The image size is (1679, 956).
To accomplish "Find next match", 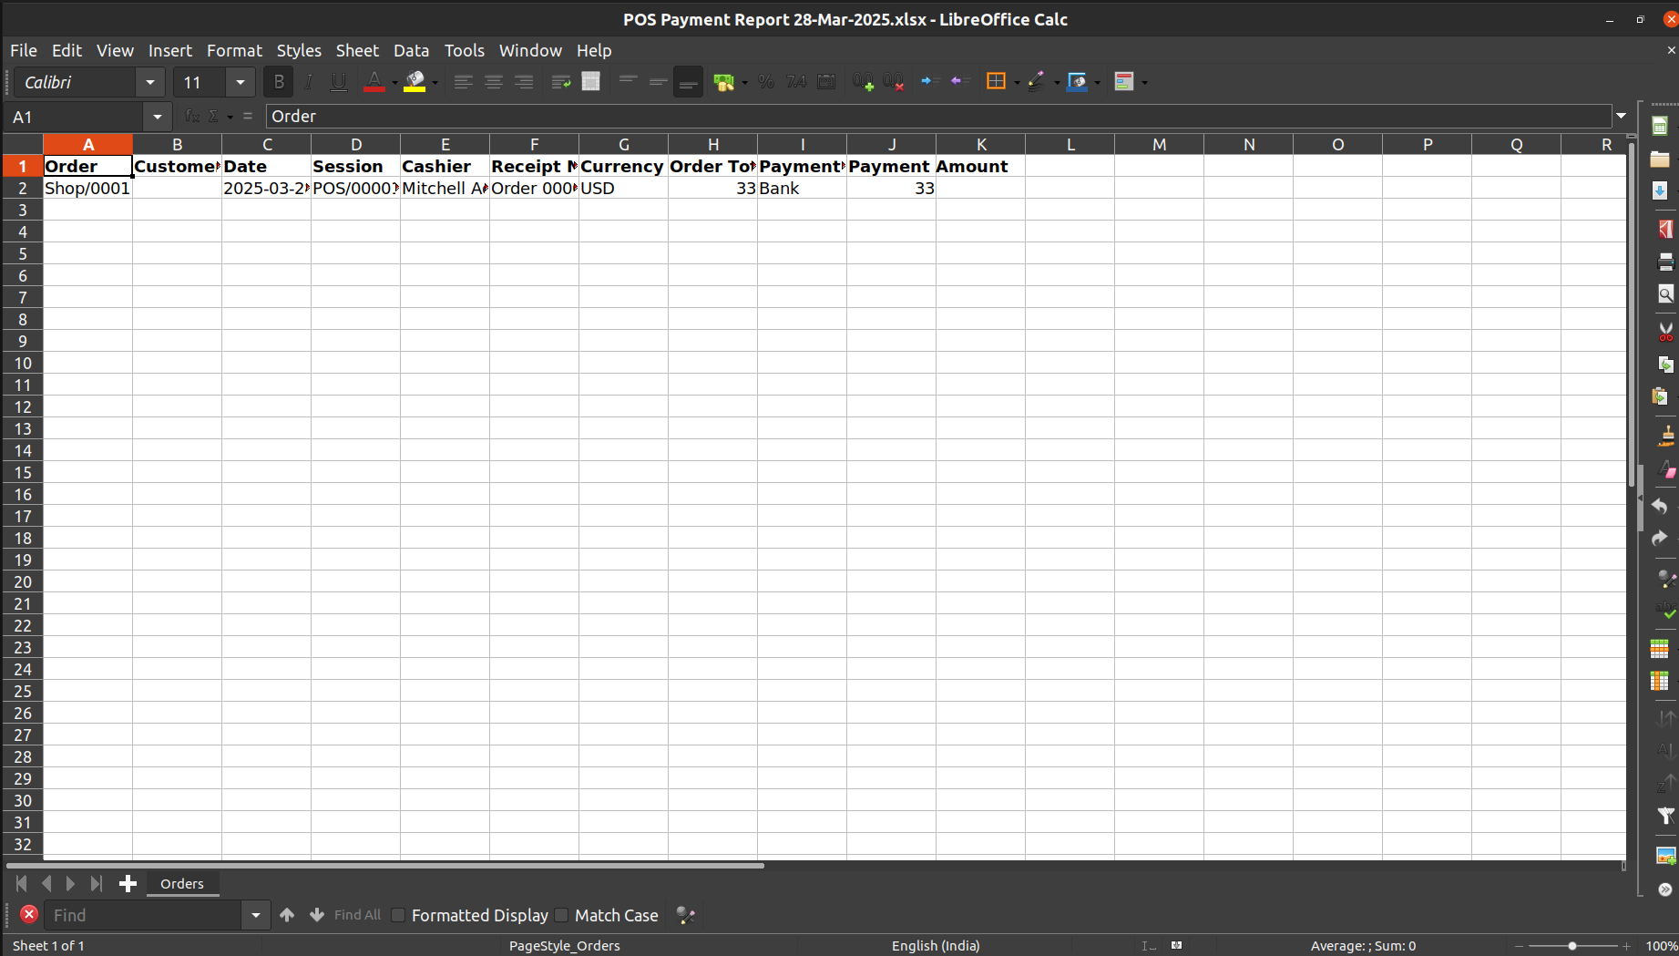I will pyautogui.click(x=317, y=915).
